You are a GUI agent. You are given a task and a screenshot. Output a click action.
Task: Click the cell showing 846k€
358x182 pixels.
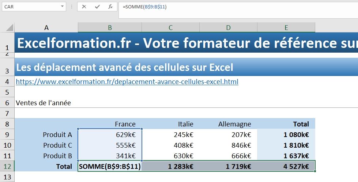coord(228,145)
